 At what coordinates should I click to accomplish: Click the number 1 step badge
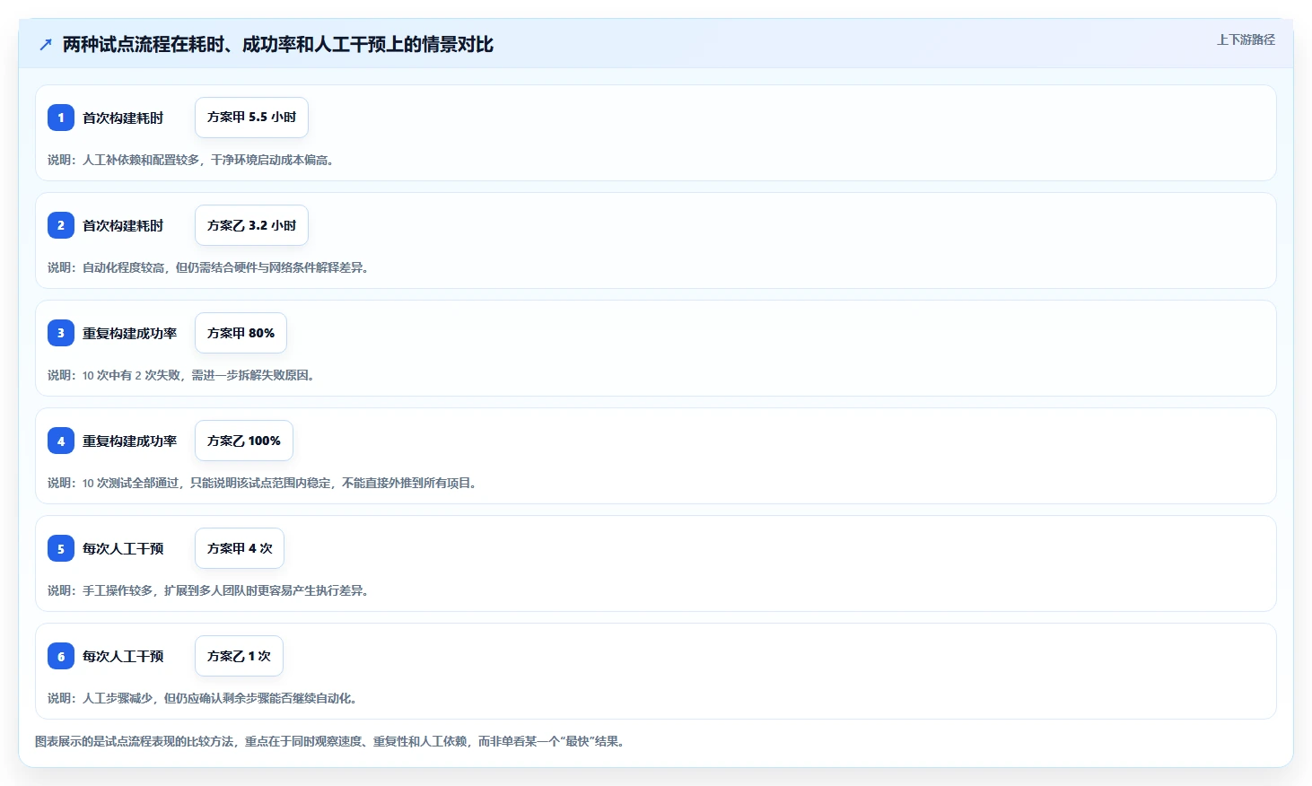61,118
